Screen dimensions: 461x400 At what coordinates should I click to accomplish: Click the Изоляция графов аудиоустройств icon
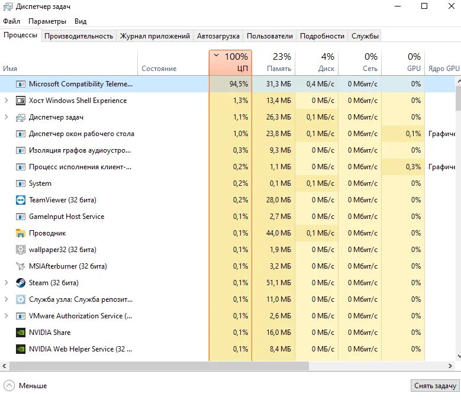20,150
